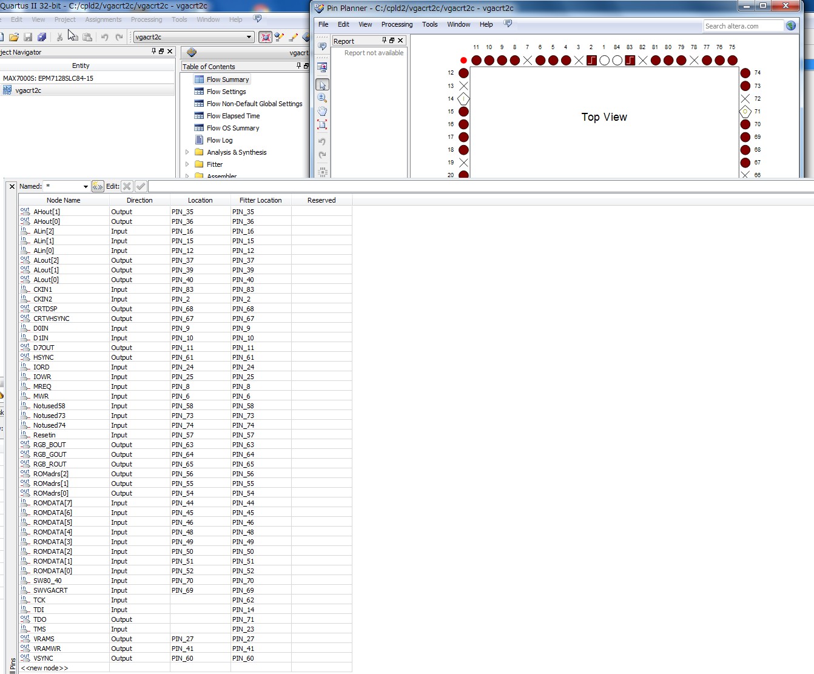Screen dimensions: 814x674
Task: Sort by Fitter Location column header
Action: coord(261,200)
